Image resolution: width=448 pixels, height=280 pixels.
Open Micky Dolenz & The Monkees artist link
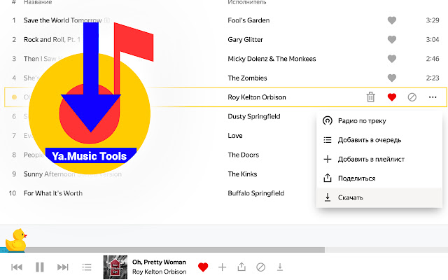[272, 59]
